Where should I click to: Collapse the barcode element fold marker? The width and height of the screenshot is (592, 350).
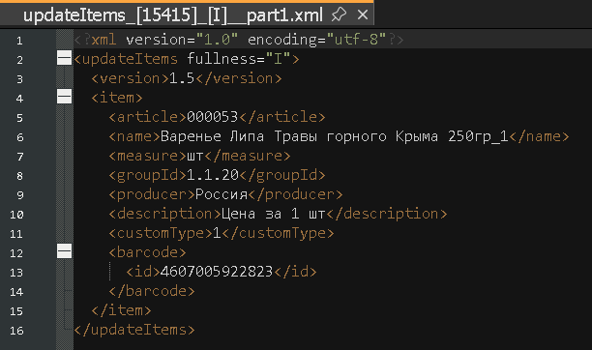click(x=64, y=251)
